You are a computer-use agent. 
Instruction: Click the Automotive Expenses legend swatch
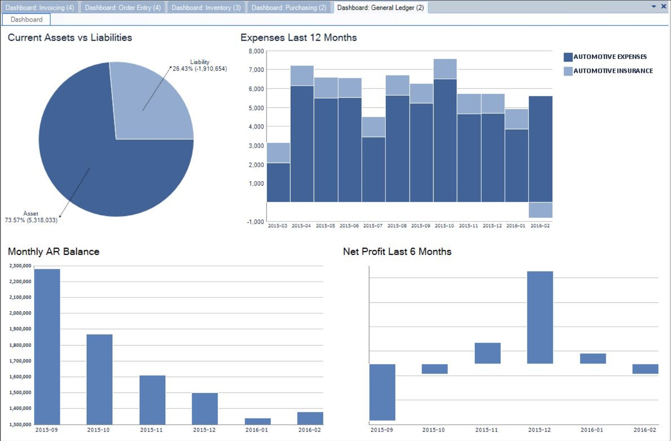click(x=568, y=57)
